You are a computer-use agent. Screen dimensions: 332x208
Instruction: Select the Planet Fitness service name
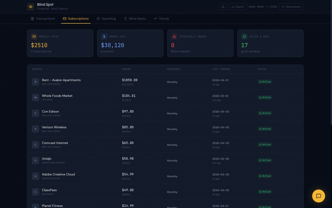tap(52, 206)
